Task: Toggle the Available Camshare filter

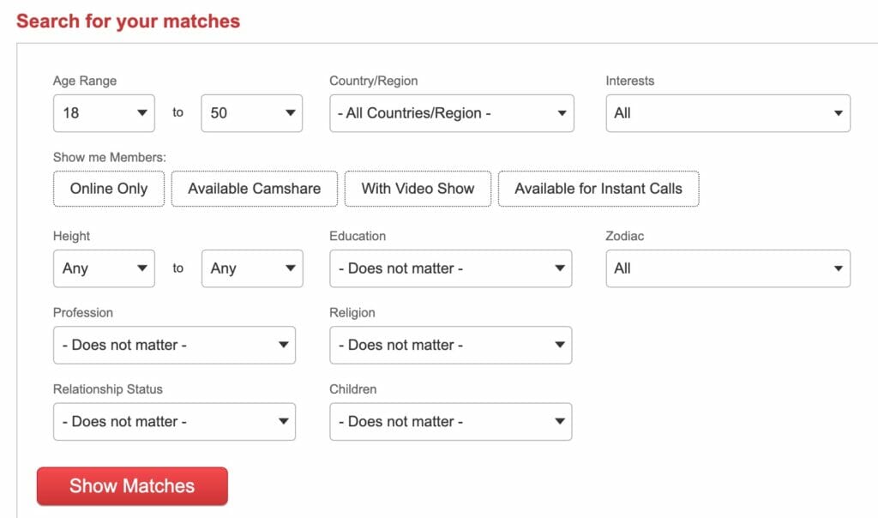Action: tap(255, 189)
